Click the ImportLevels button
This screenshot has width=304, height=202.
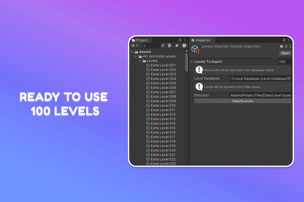pyautogui.click(x=243, y=101)
